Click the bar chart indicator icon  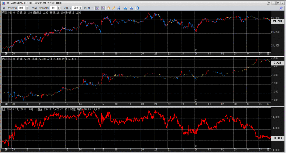coord(125,8)
